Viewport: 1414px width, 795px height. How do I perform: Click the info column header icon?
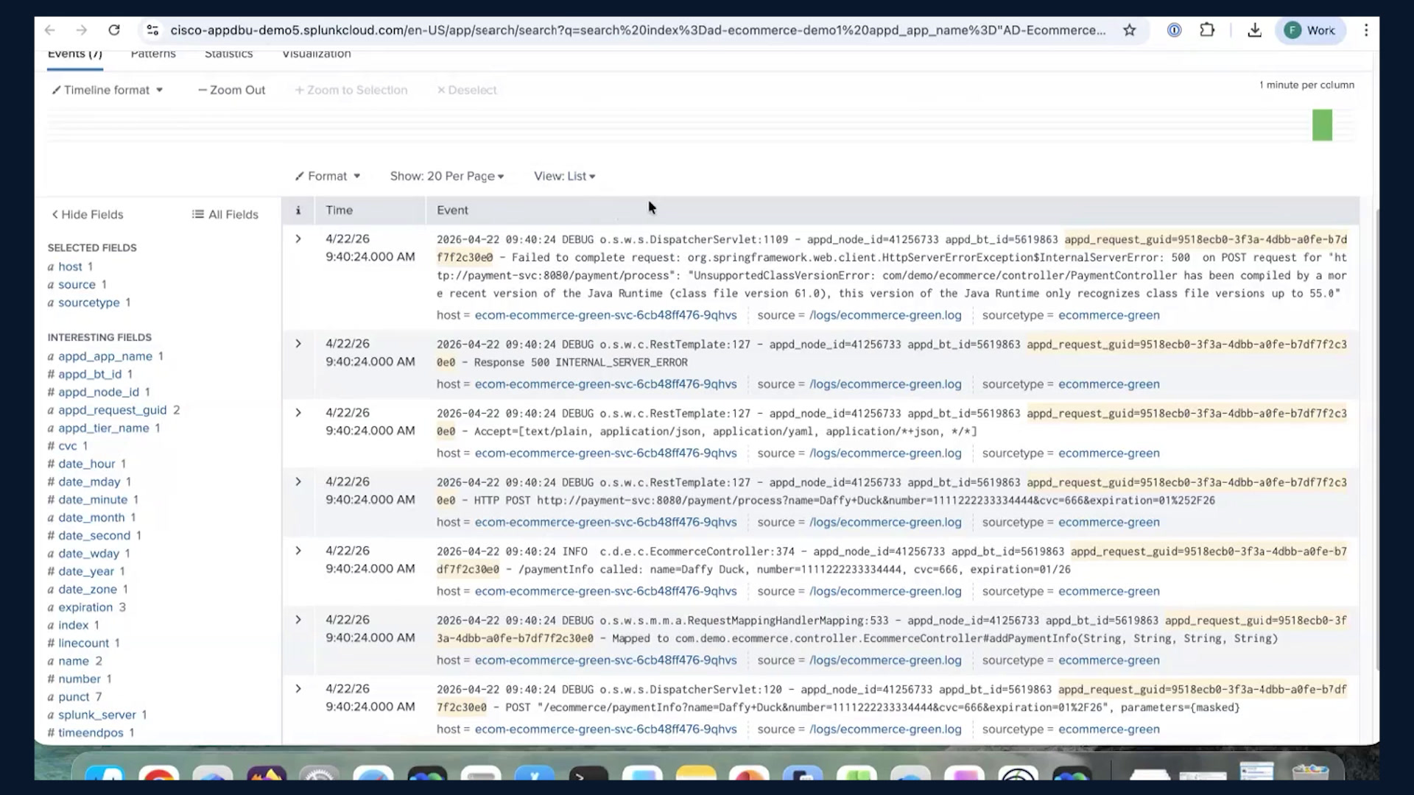[x=298, y=211]
